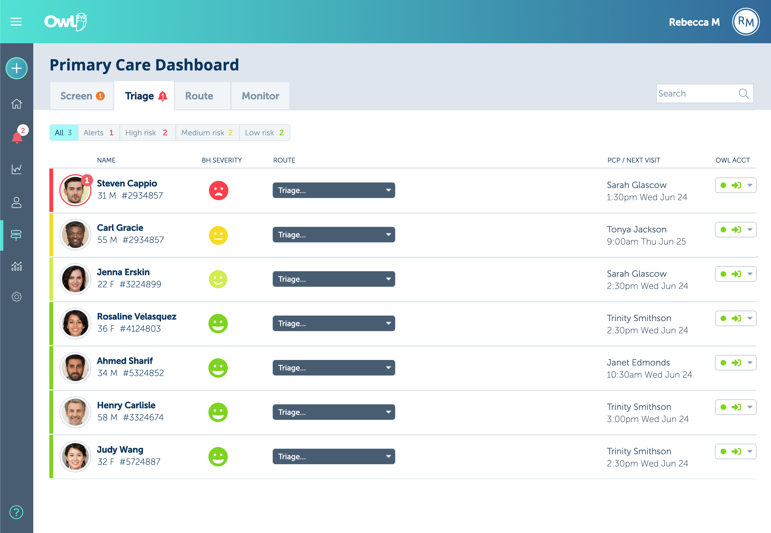Click the plus add button in sidebar

[x=16, y=68]
